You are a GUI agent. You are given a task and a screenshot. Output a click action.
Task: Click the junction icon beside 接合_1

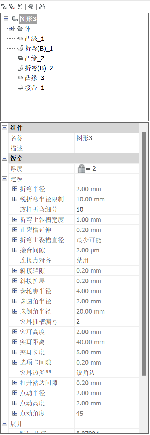(x=20, y=88)
